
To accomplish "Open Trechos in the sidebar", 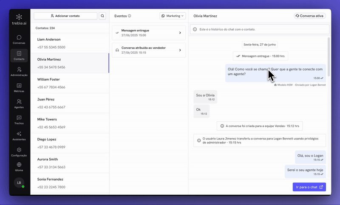I will tap(19, 120).
